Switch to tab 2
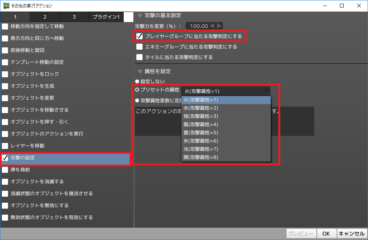Image resolution: width=368 pixels, height=240 pixels. tap(45, 17)
